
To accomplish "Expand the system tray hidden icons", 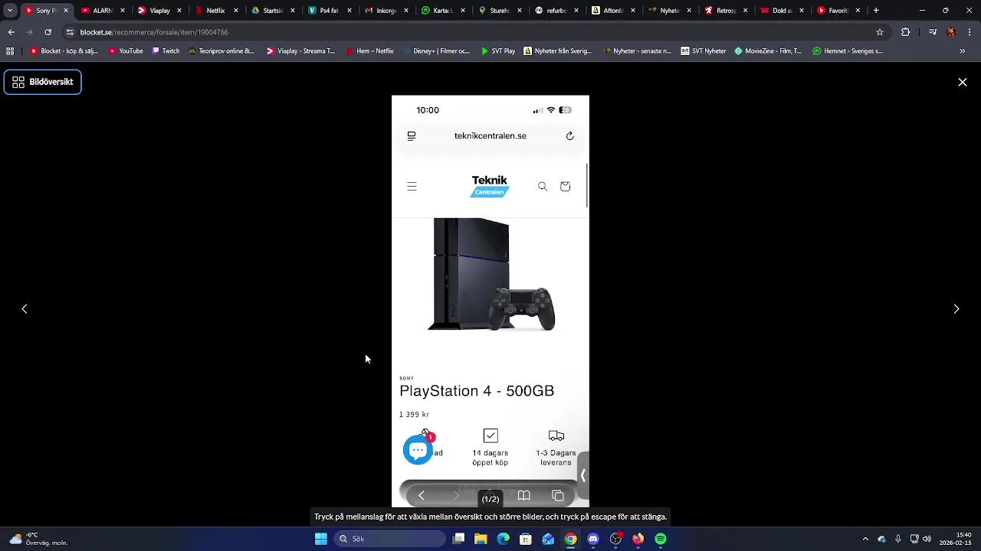I will coord(865,539).
